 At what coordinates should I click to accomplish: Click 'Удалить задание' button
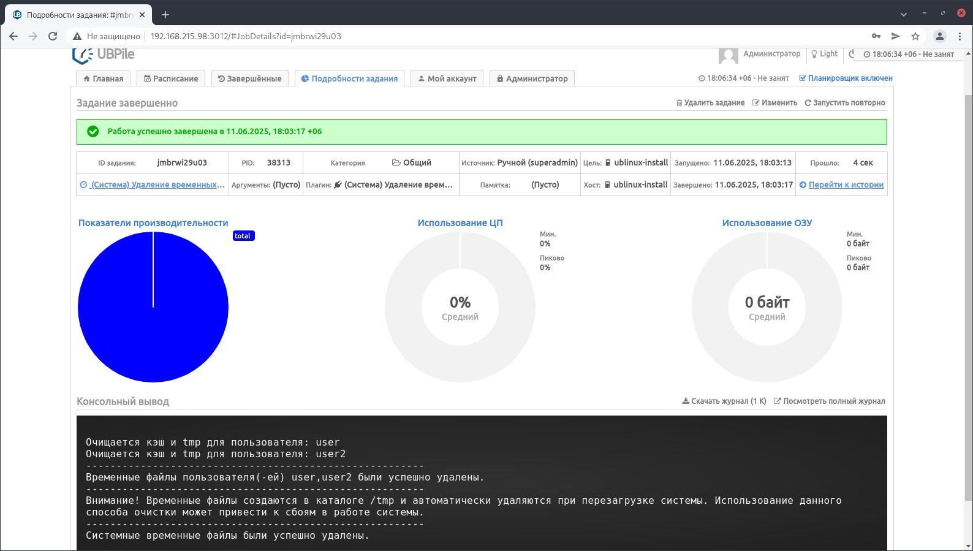coord(710,103)
